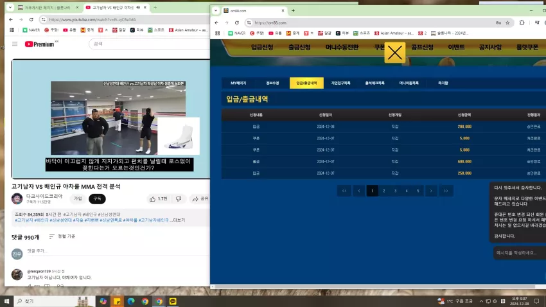Switch to MY페이지 tab
Viewport: 546px width, 307px height.
tap(238, 83)
